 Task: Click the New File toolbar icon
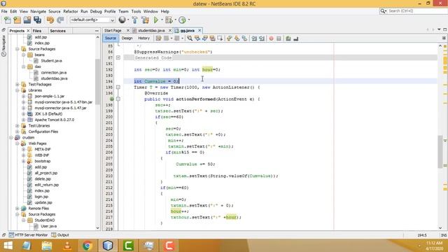tap(8, 20)
